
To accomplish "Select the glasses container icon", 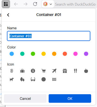I will pyautogui.click(x=33, y=79).
